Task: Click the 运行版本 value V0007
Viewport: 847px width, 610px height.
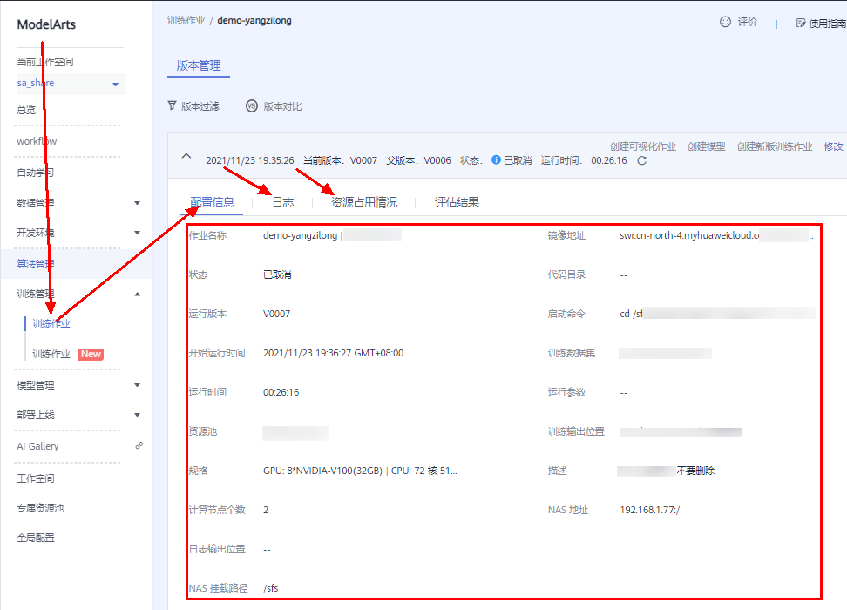Action: point(276,314)
